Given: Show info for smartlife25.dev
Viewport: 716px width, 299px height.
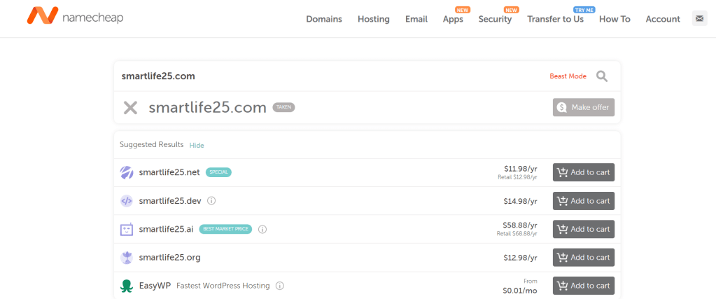Looking at the screenshot, I should [x=211, y=201].
